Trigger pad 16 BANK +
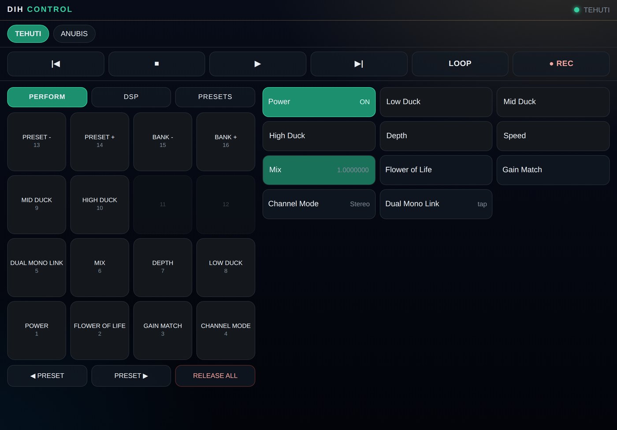 pyautogui.click(x=226, y=142)
